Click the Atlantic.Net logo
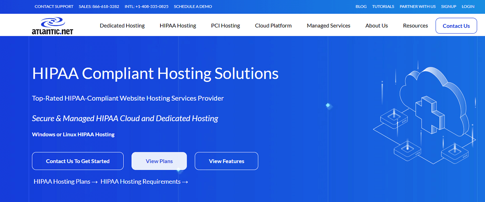485x202 pixels. coord(53,25)
